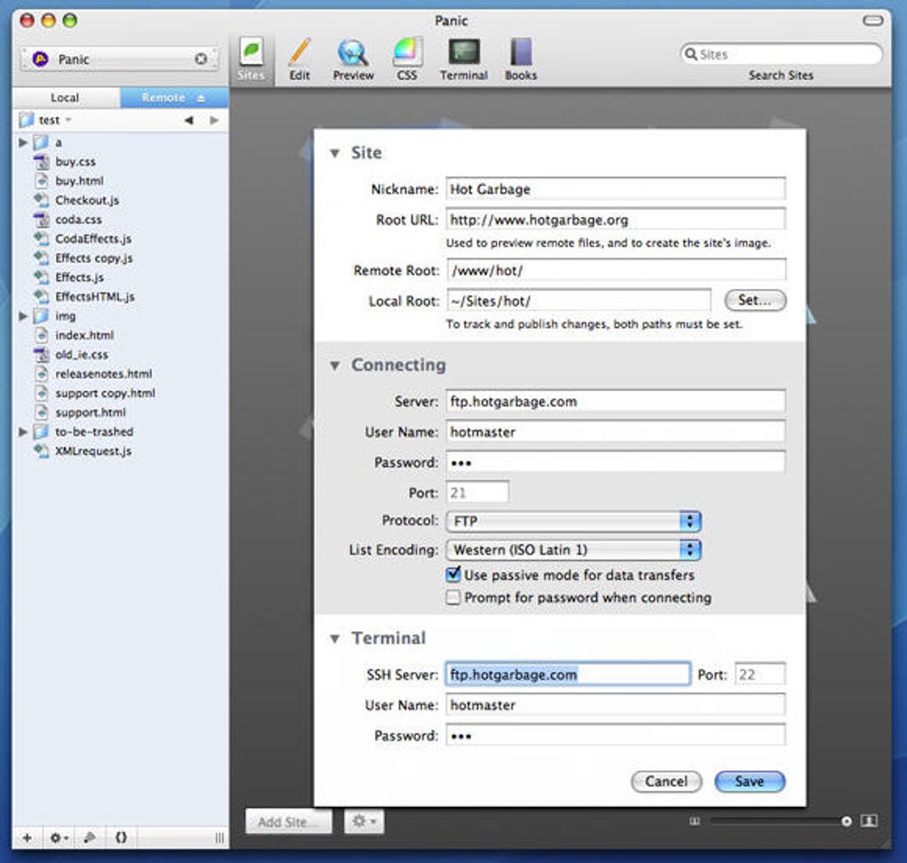Click the SSH Server field
The height and width of the screenshot is (863, 907).
click(567, 674)
